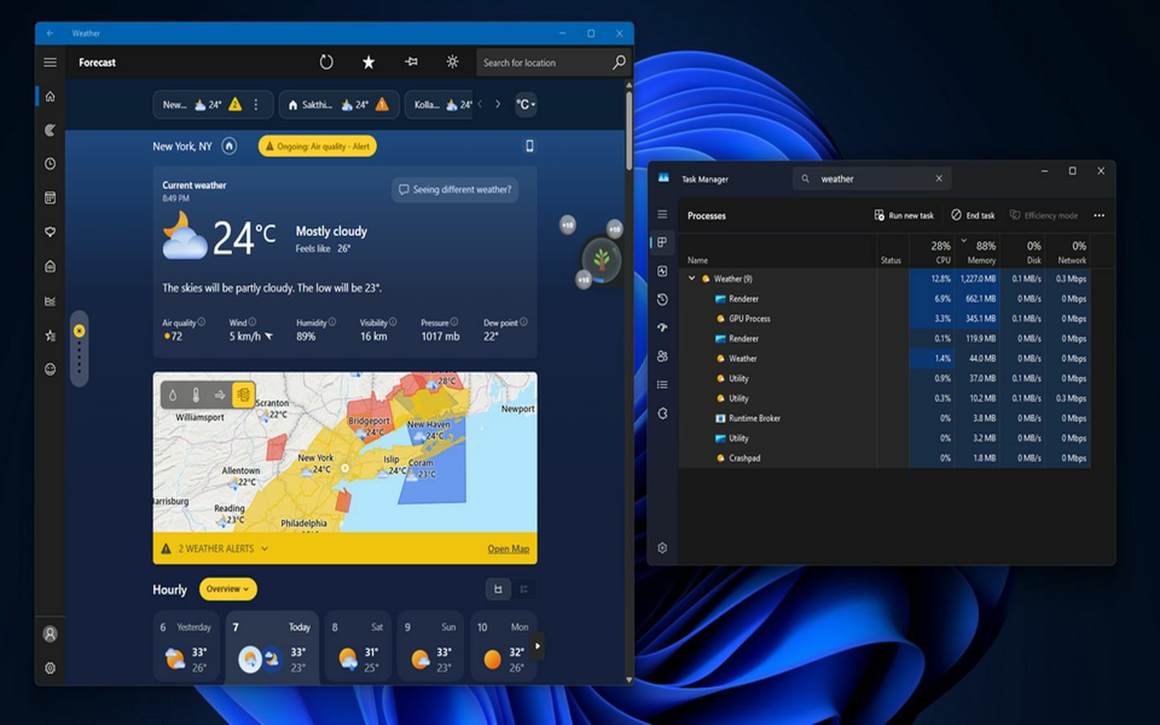The image size is (1160, 725).
Task: Enable the temperature map layer thermometer
Action: (x=196, y=395)
